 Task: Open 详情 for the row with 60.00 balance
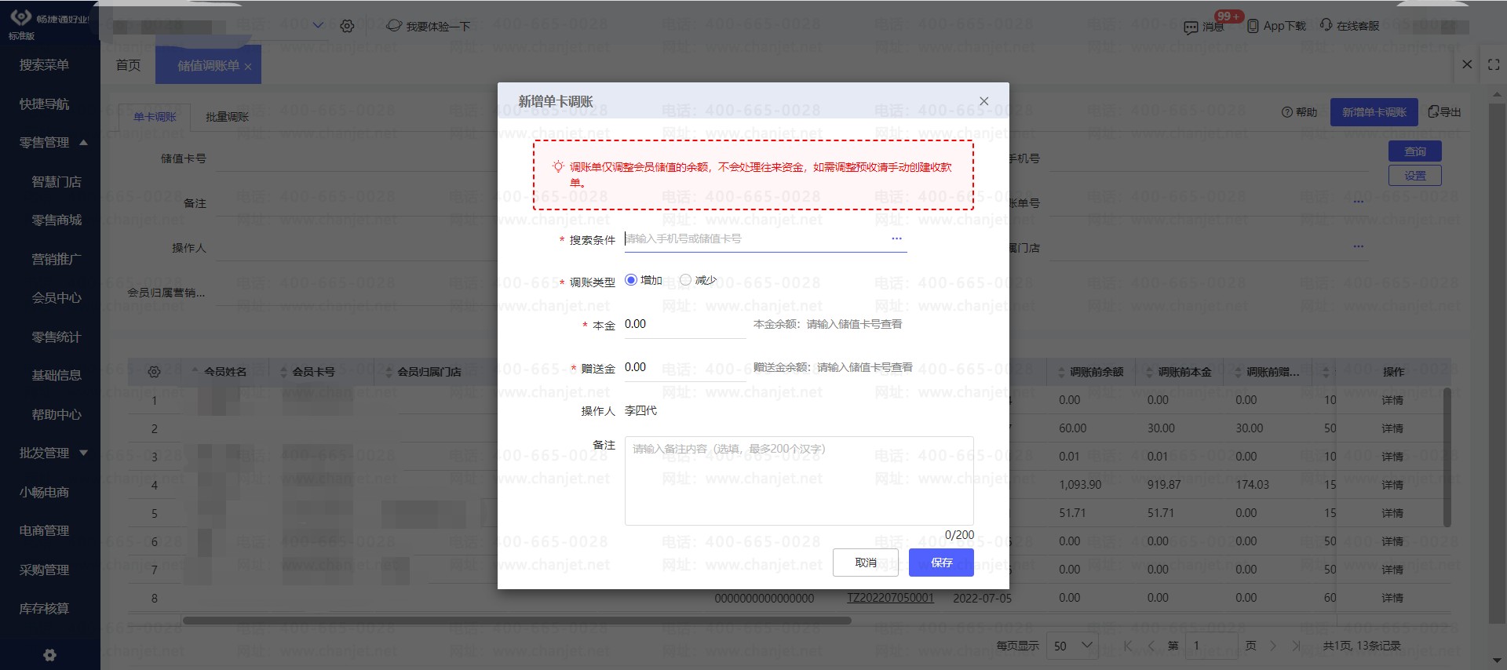point(1392,428)
